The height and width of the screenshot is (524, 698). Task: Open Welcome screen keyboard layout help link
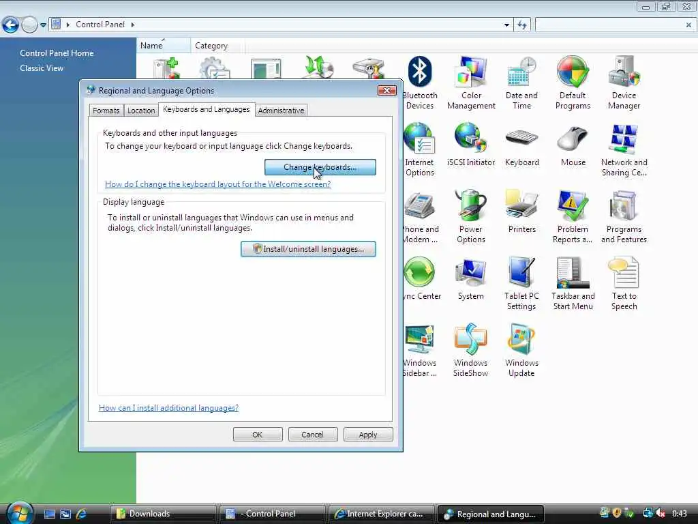(217, 184)
